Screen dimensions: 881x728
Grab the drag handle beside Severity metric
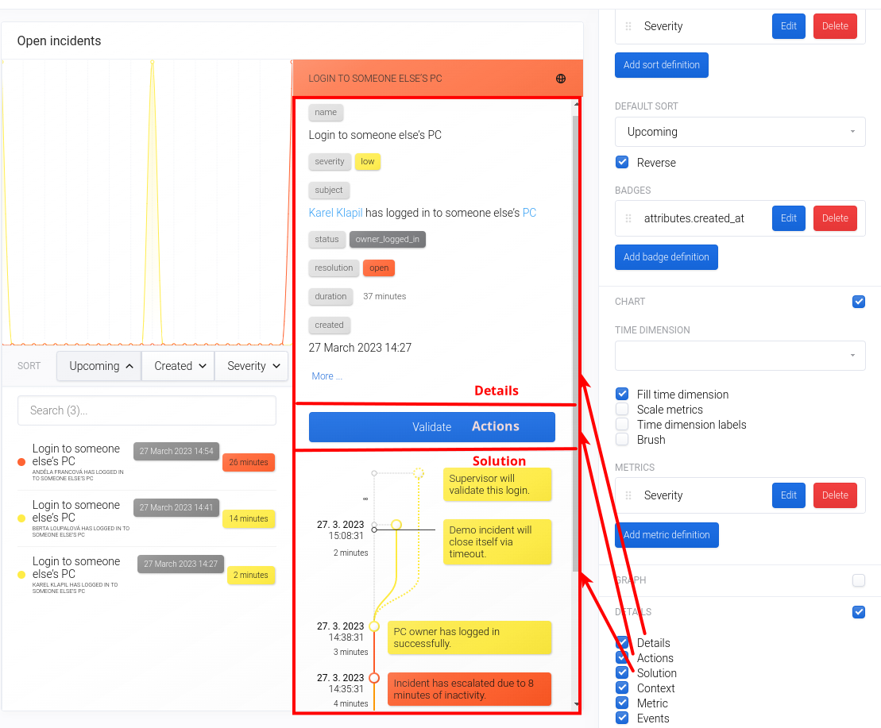coord(628,495)
